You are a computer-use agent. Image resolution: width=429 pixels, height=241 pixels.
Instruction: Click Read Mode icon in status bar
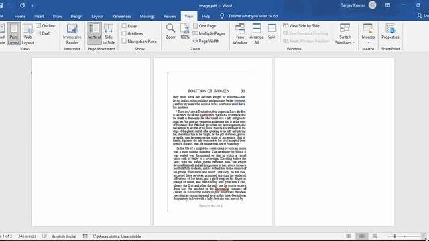point(349,236)
